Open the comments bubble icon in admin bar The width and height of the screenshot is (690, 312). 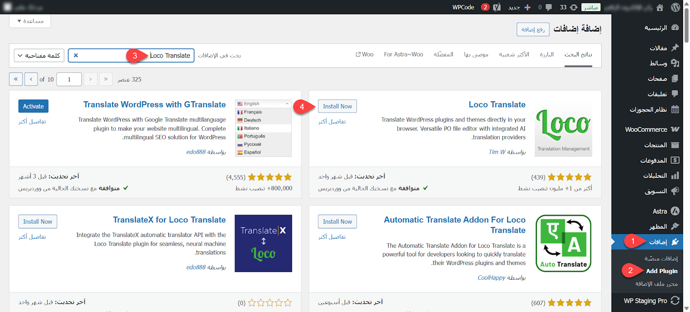point(549,7)
